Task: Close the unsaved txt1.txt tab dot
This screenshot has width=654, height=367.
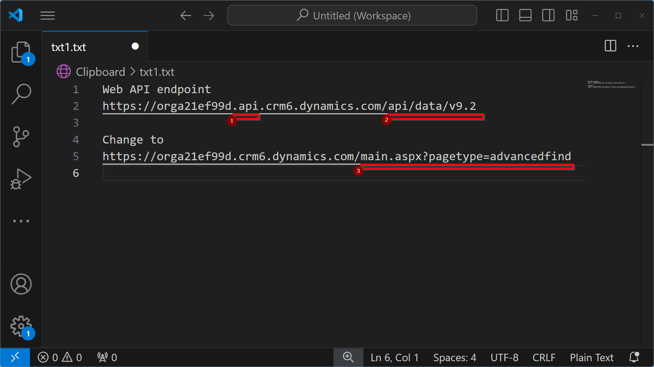Action: coord(135,46)
